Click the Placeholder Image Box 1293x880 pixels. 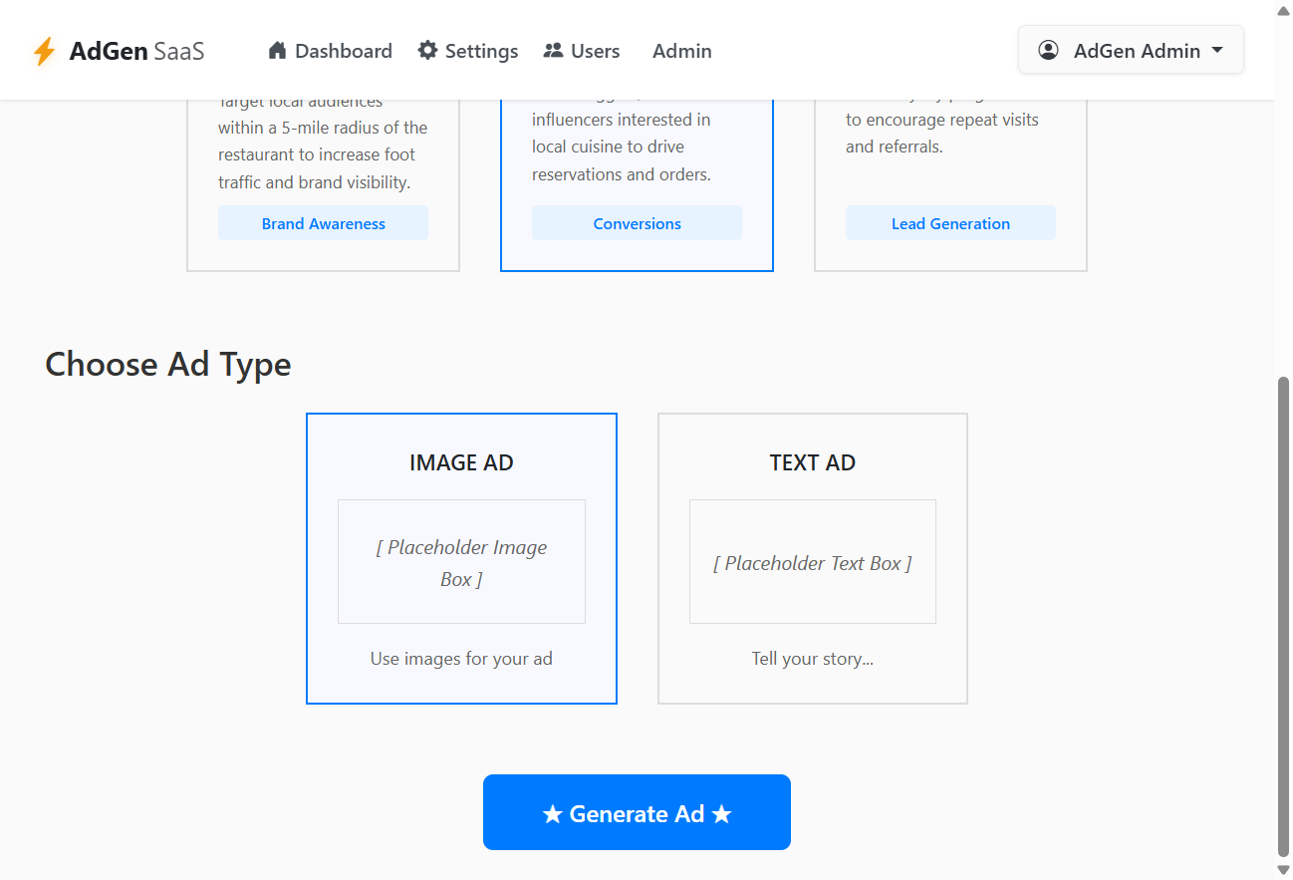pyautogui.click(x=461, y=562)
